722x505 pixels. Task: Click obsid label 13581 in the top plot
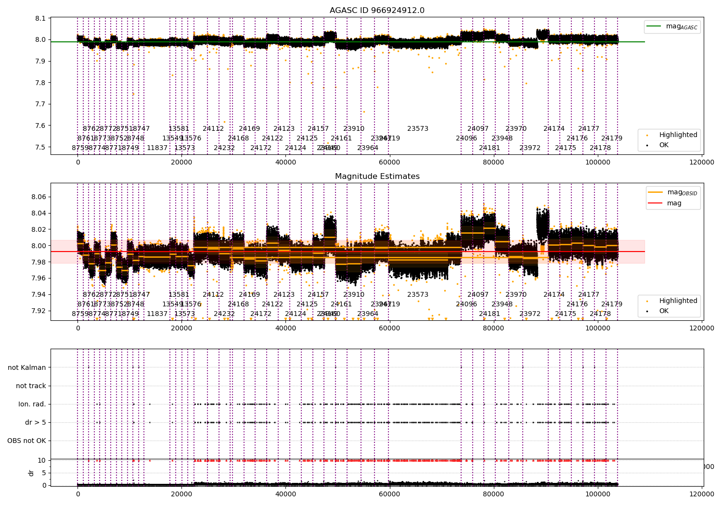[179, 129]
